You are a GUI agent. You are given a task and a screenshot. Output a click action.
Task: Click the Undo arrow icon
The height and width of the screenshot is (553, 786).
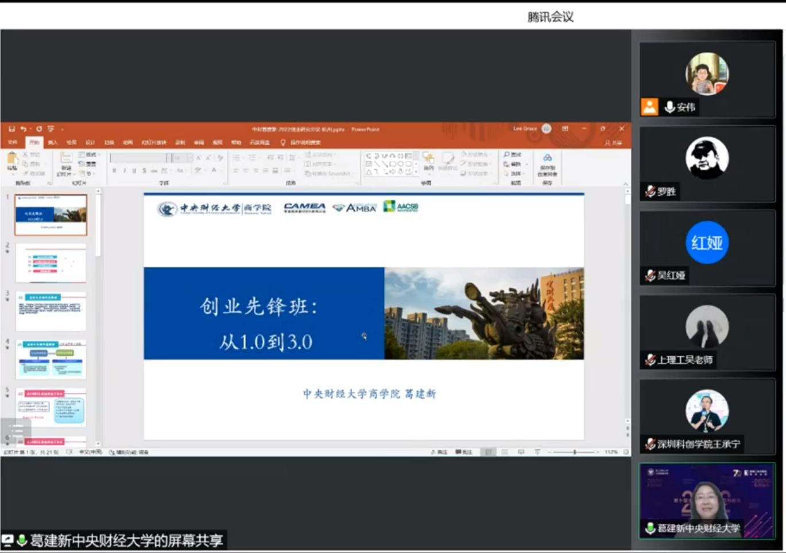24,129
